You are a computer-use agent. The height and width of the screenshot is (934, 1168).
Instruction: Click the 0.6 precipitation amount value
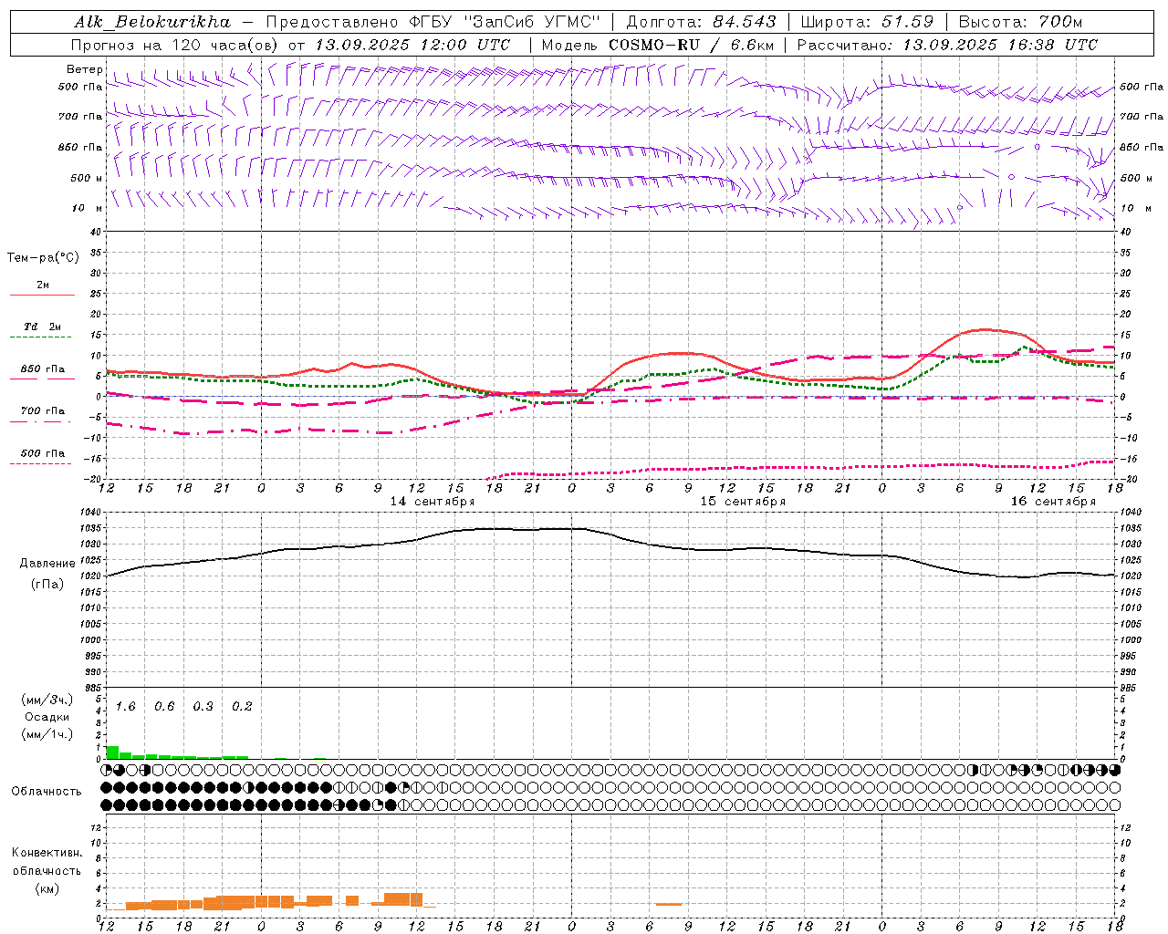[164, 707]
